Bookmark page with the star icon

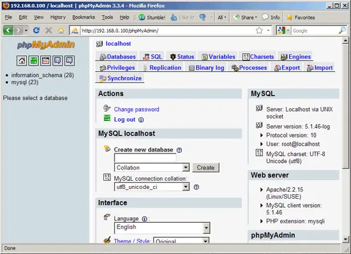tap(259, 30)
